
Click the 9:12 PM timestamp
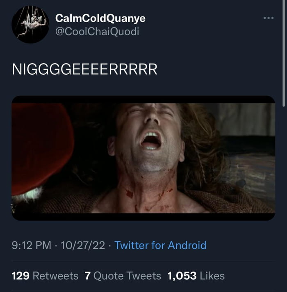point(32,246)
